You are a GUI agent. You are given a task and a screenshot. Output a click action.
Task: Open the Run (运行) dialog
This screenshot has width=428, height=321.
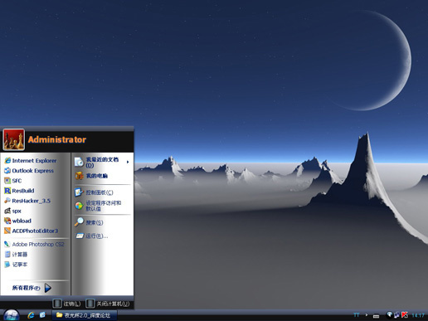pos(92,236)
